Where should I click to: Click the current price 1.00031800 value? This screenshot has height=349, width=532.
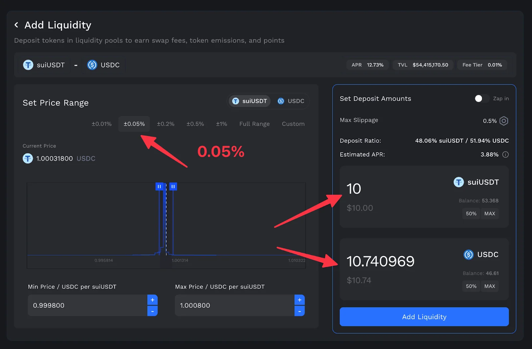coord(55,158)
